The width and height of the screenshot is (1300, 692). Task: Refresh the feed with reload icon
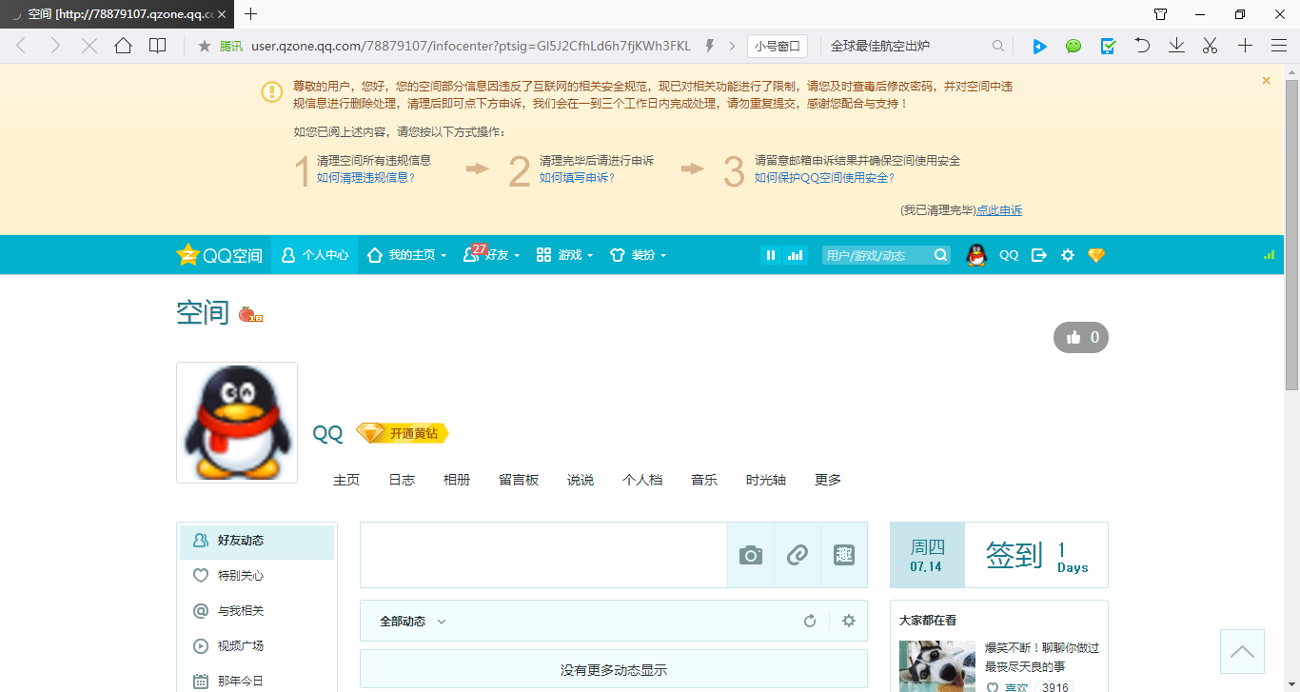[810, 622]
